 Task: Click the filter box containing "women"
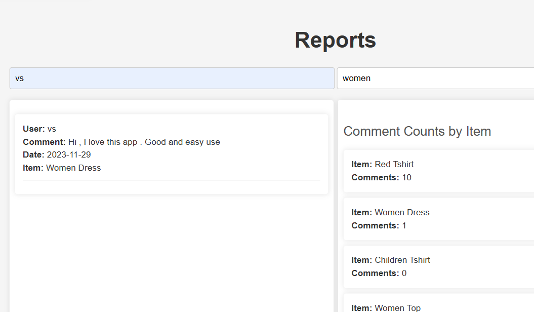pos(435,78)
